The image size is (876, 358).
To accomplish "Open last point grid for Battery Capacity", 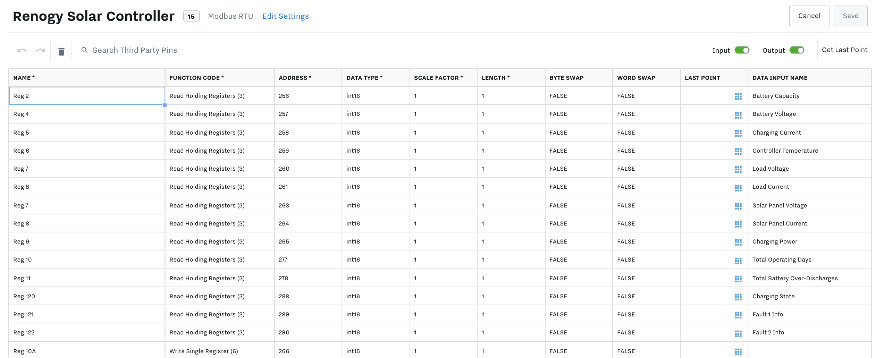I will (x=738, y=96).
